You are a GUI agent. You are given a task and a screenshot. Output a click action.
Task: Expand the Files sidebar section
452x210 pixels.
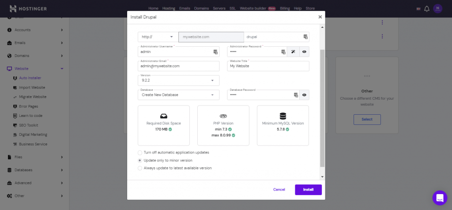click(x=62, y=157)
